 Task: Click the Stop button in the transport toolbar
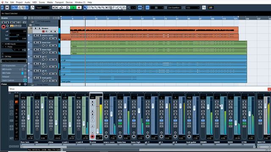pyautogui.click(x=67, y=8)
